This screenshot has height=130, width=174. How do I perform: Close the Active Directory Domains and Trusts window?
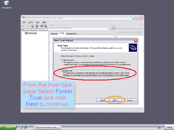(x=141, y=18)
